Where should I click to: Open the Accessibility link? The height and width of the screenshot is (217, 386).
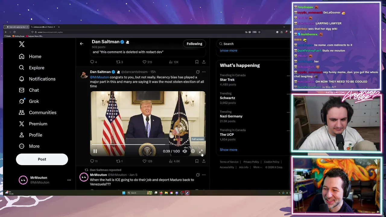227,167
